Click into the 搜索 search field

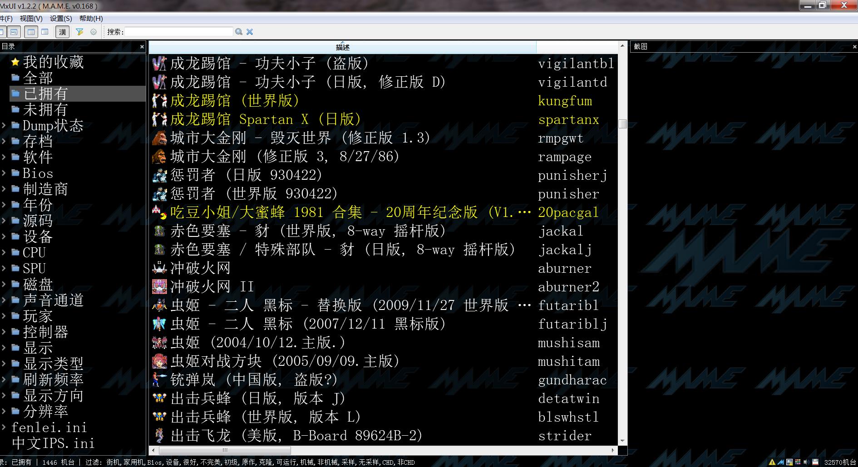click(x=179, y=32)
